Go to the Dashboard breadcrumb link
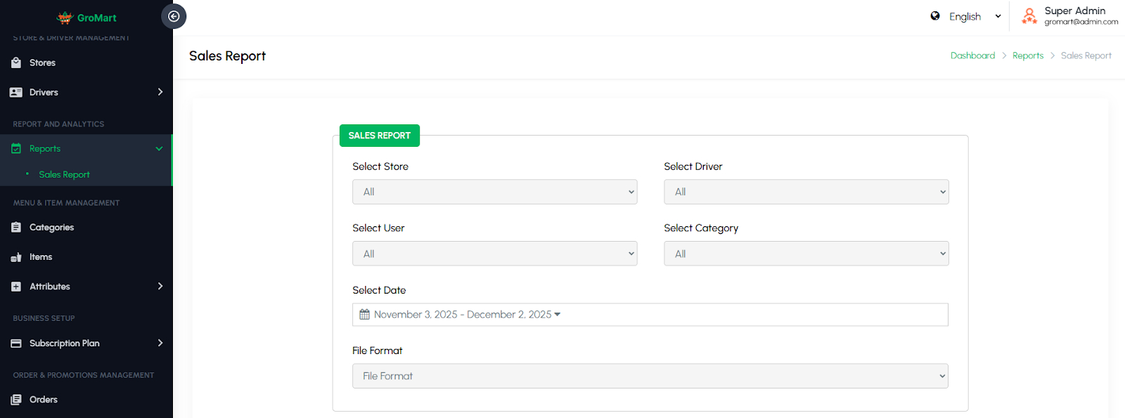This screenshot has height=418, width=1125. coord(972,55)
